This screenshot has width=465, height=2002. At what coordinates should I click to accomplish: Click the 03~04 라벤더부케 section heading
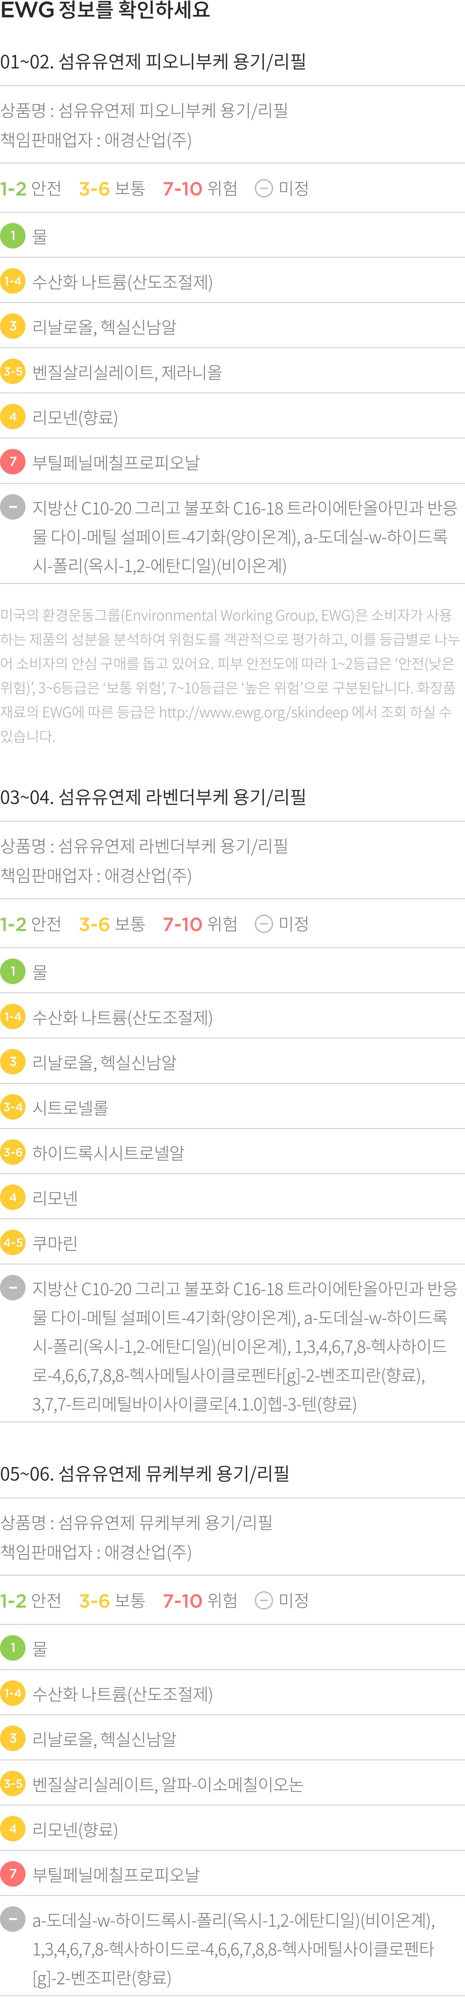click(153, 797)
